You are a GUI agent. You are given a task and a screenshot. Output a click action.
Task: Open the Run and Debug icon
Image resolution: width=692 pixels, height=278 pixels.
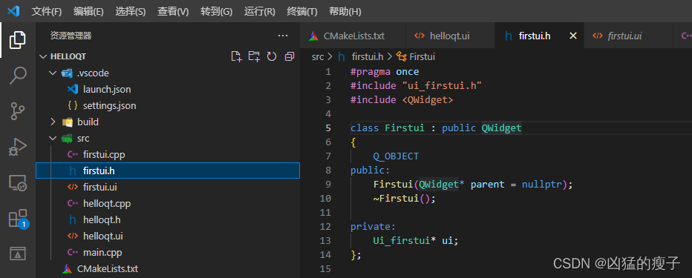click(18, 147)
